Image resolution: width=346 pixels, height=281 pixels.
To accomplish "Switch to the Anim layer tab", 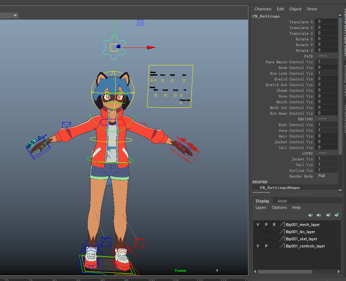I will pyautogui.click(x=282, y=201).
